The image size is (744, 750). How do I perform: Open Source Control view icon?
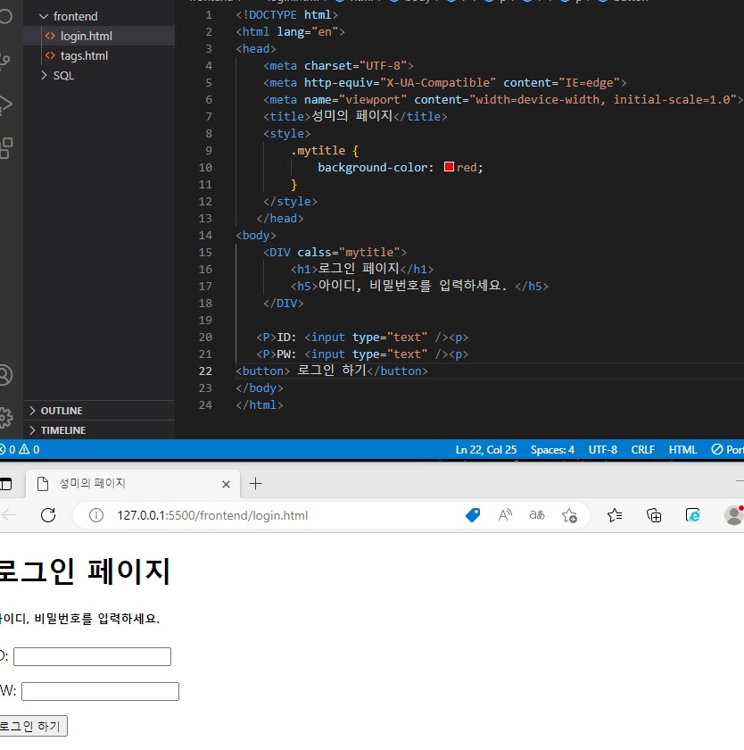click(4, 62)
